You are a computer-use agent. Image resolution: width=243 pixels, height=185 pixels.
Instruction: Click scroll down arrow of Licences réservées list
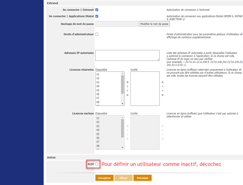(122, 104)
